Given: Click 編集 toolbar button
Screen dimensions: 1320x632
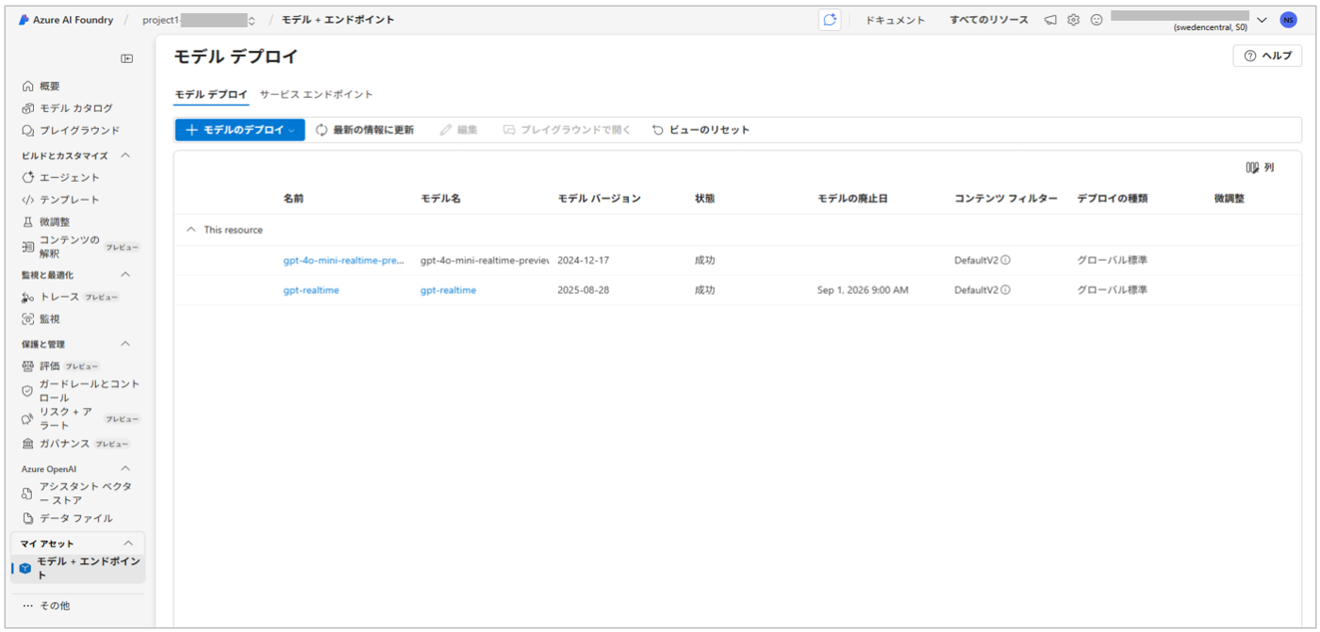Looking at the screenshot, I should coord(459,130).
